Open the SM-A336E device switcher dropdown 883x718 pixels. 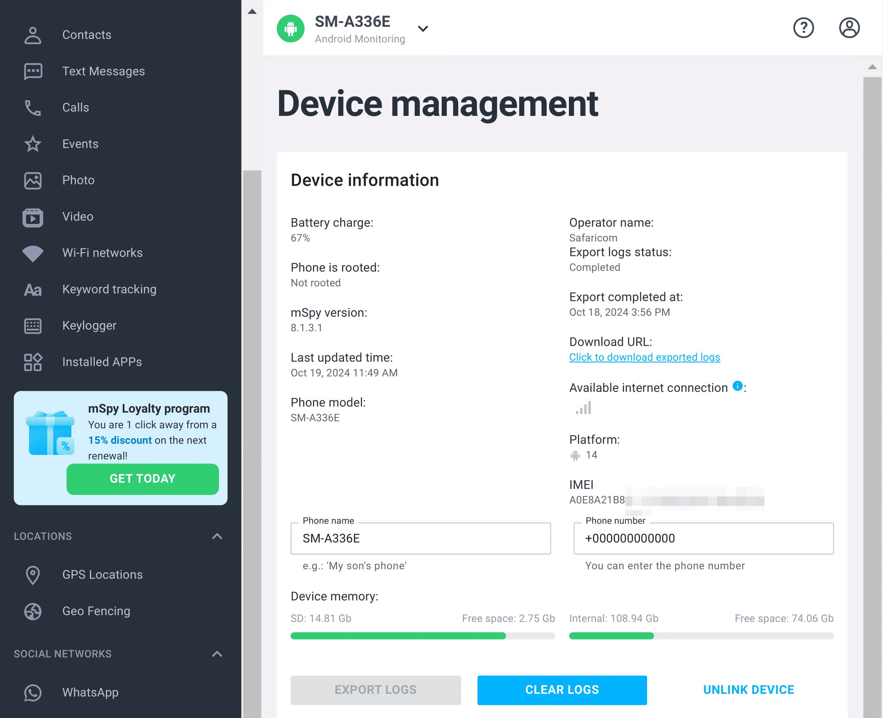(423, 29)
